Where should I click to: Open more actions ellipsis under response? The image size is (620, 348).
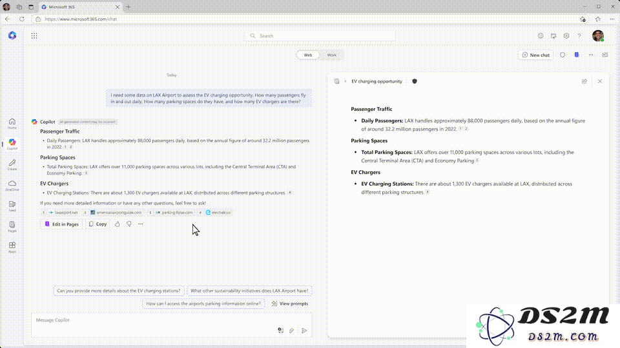click(141, 224)
